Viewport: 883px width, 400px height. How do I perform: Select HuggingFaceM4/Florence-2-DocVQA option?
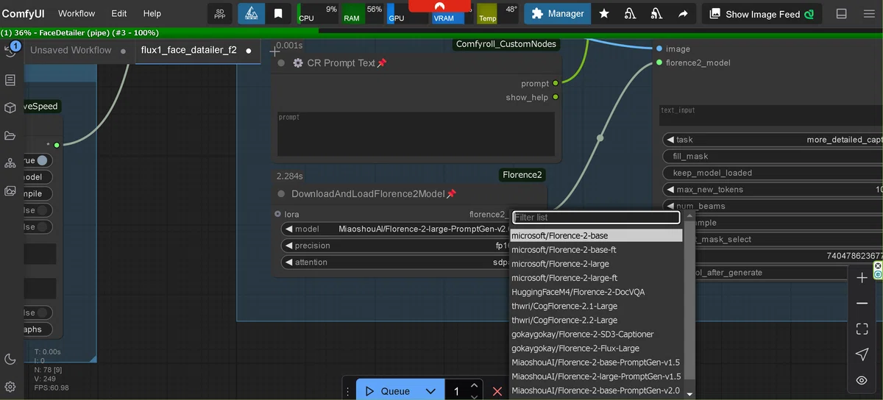[597, 292]
